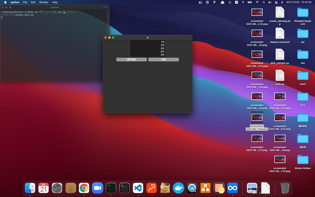
Task: Launch Zoom from the dock
Action: [97, 188]
